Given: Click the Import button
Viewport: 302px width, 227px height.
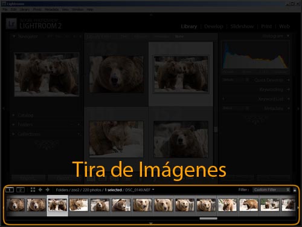Looking at the screenshot, I should pyautogui.click(x=28, y=178).
